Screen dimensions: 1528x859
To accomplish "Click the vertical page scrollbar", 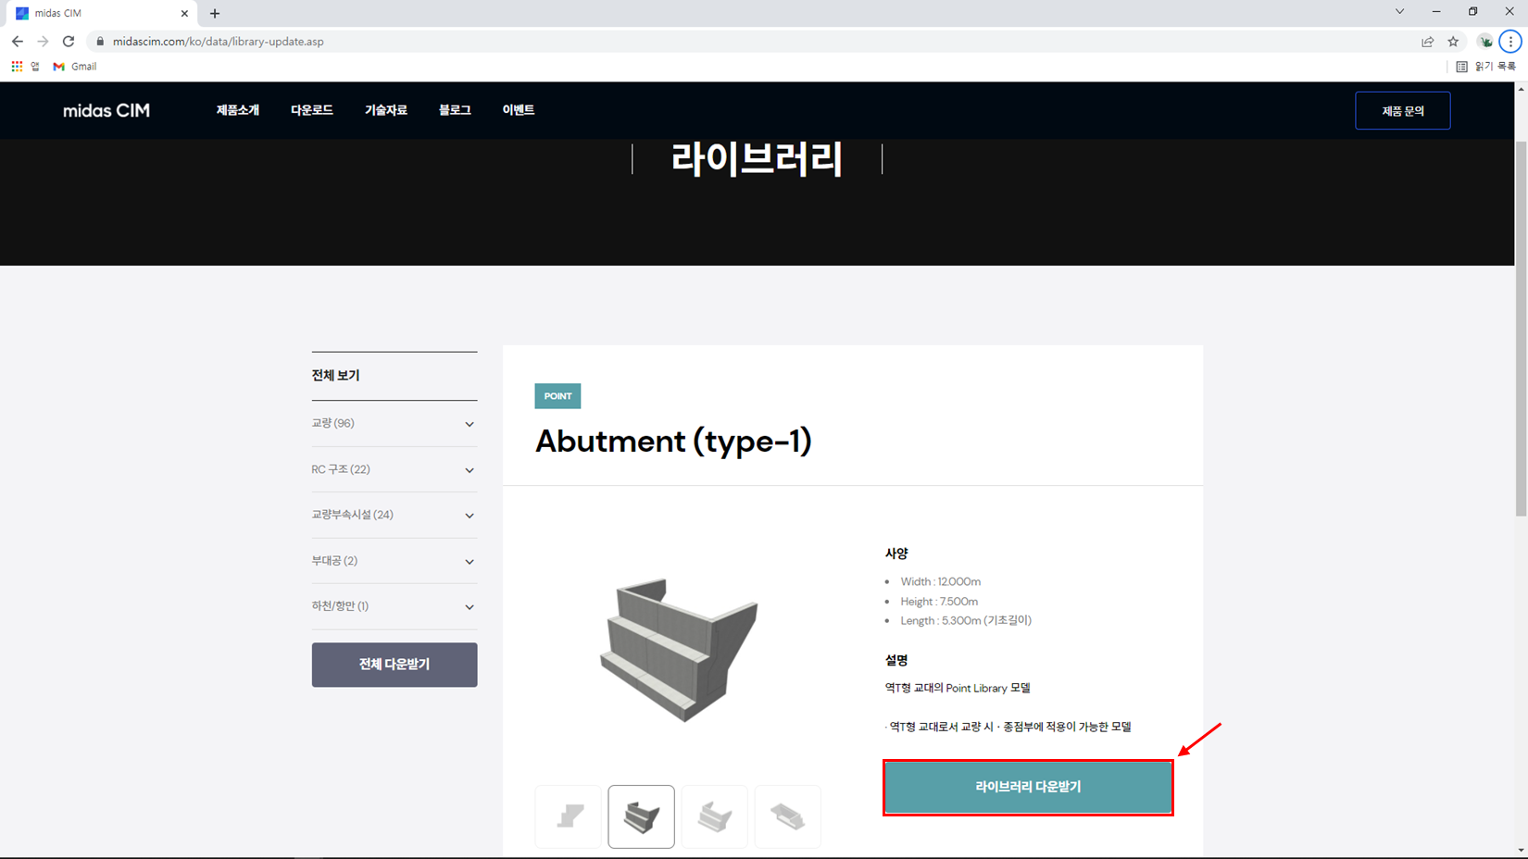I will [x=1521, y=329].
